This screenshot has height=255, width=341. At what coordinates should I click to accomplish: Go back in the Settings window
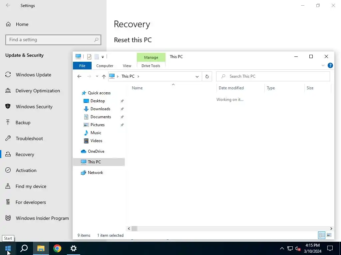(x=8, y=5)
